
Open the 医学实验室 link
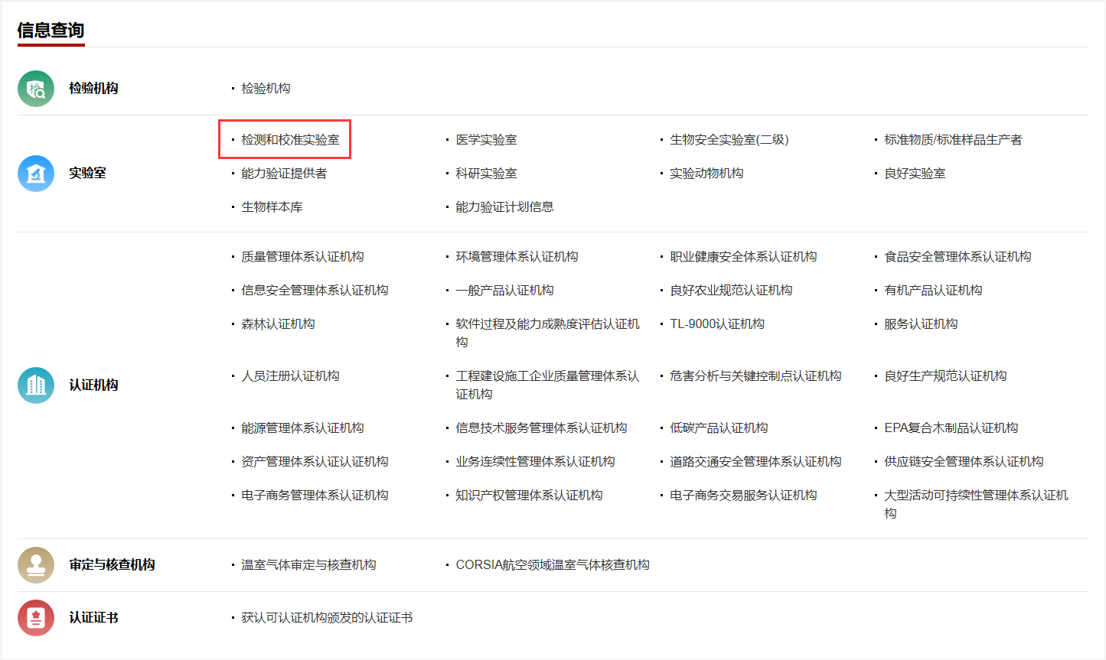[x=486, y=140]
